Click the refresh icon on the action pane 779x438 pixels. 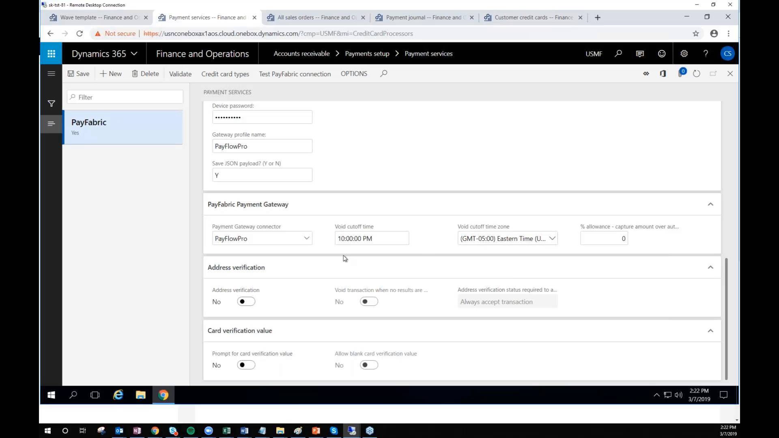[697, 73]
